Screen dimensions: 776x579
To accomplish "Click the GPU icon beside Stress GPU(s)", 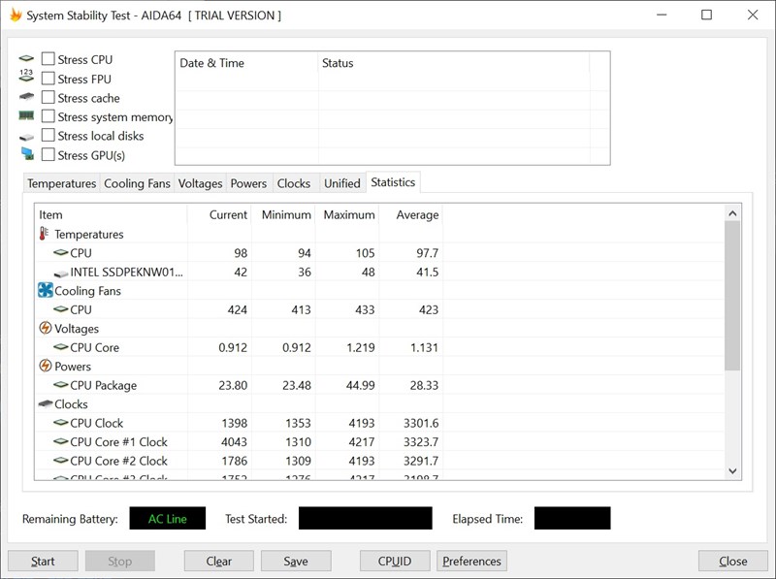I will 26,154.
